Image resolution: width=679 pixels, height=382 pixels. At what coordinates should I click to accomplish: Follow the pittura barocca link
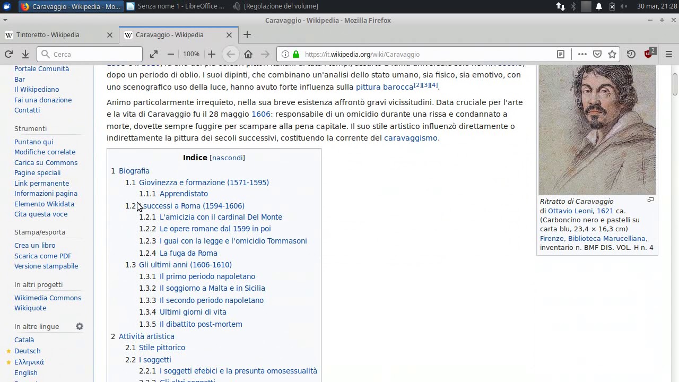385,87
